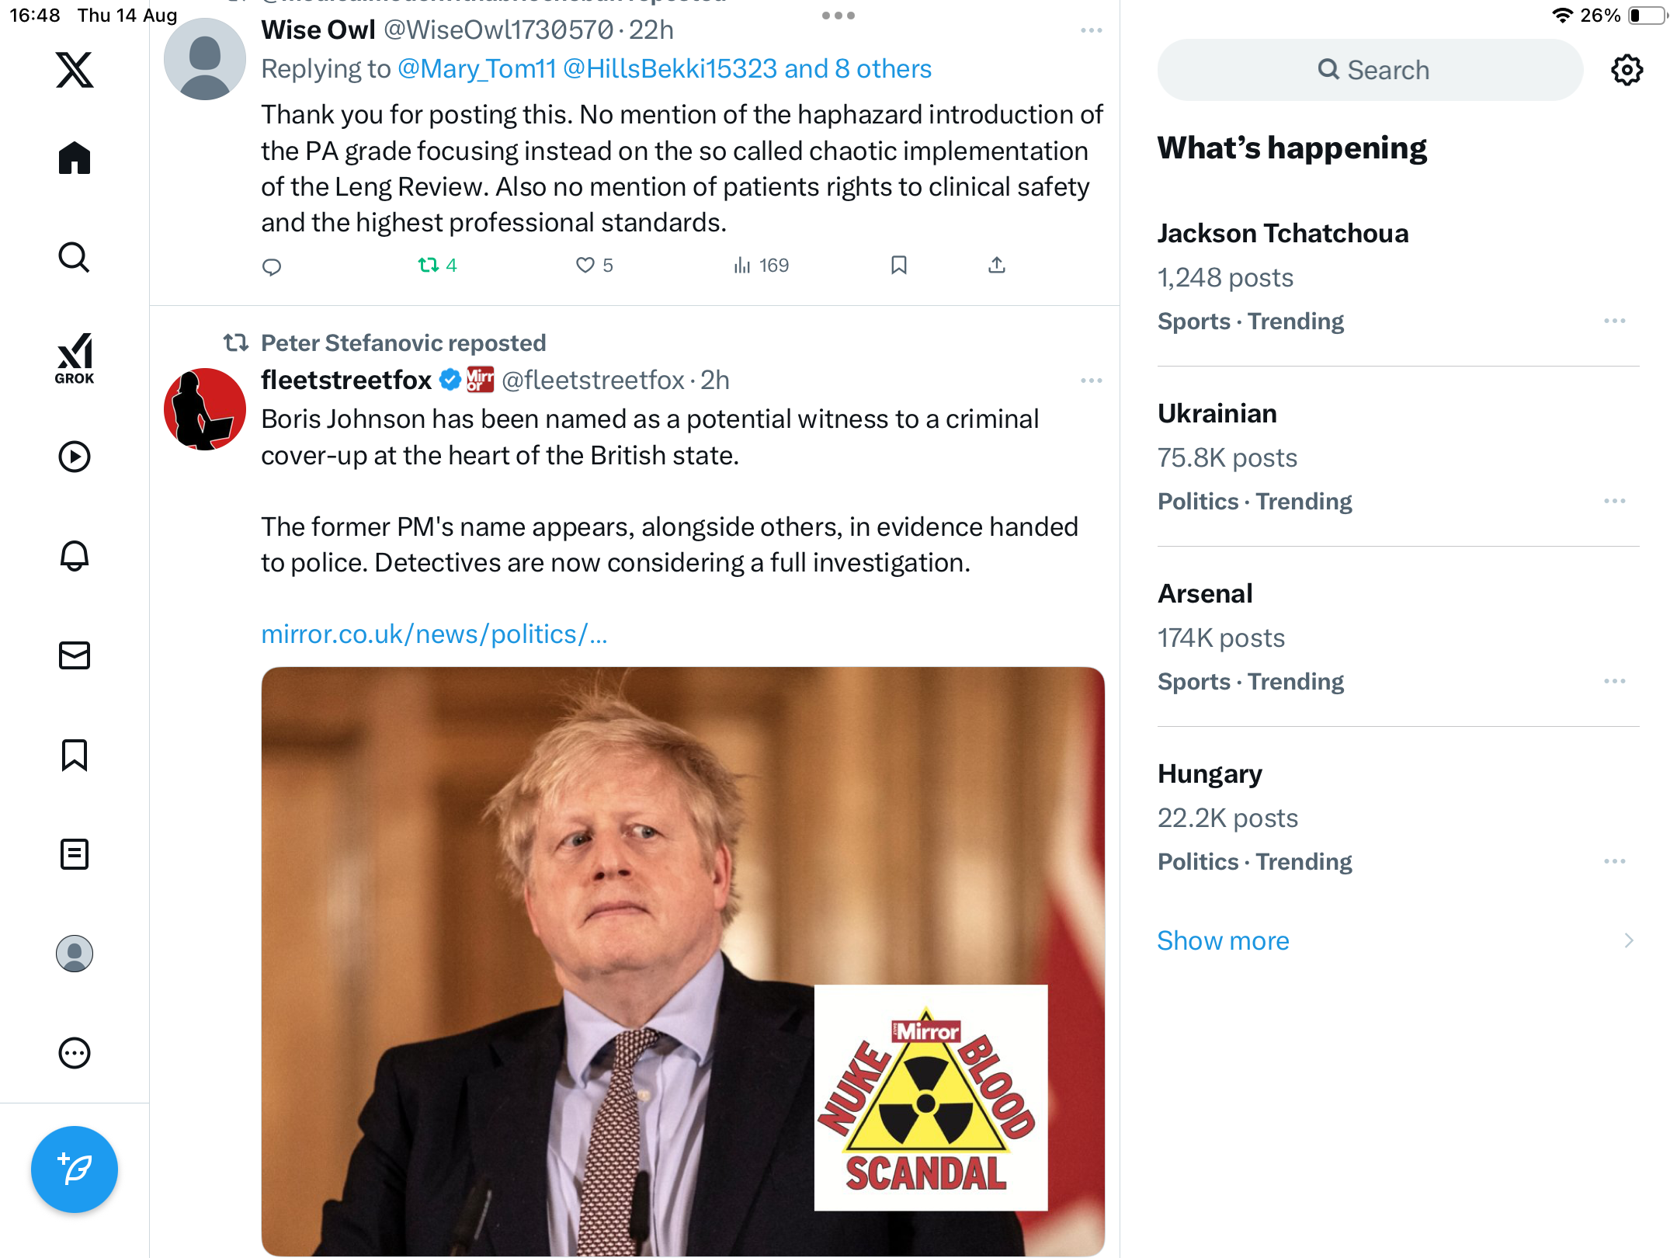This screenshot has width=1677, height=1258.
Task: Expand trends with Show more
Action: point(1223,940)
